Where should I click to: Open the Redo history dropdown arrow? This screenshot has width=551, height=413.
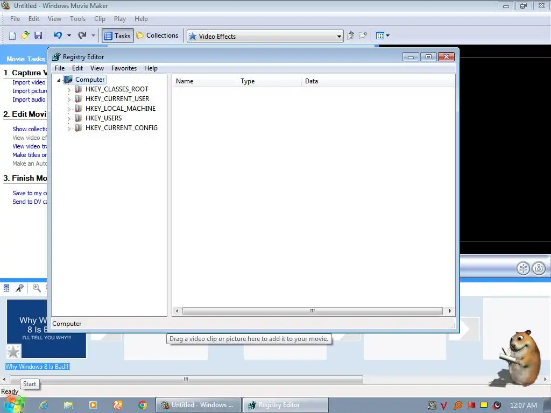click(93, 35)
